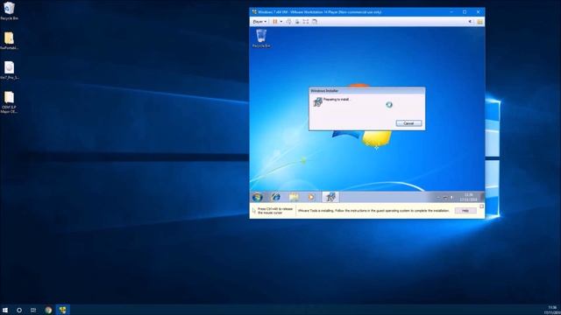The height and width of the screenshot is (315, 561).
Task: Open the Windows 7 Start orb
Action: pyautogui.click(x=257, y=197)
